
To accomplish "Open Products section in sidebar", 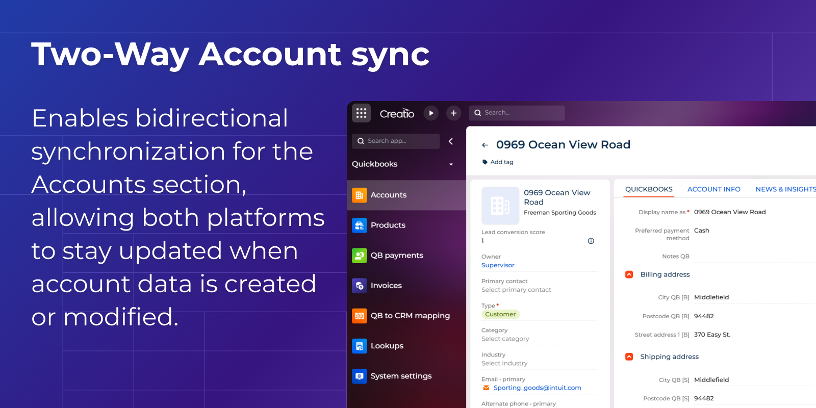I will click(x=388, y=225).
